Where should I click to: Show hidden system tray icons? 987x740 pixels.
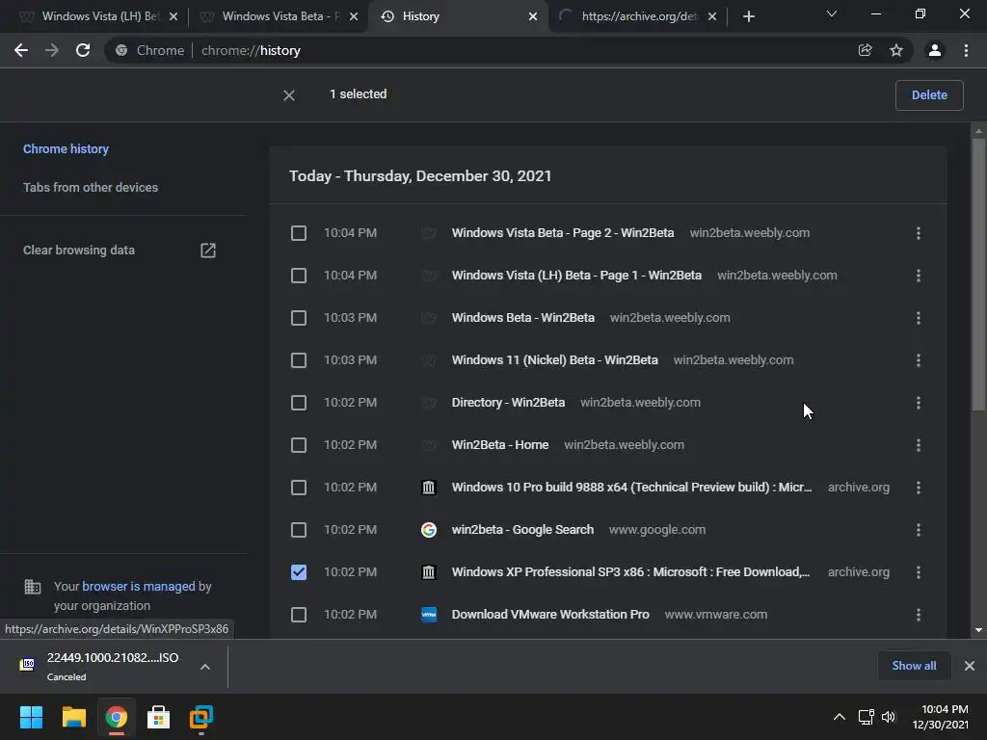click(x=840, y=717)
